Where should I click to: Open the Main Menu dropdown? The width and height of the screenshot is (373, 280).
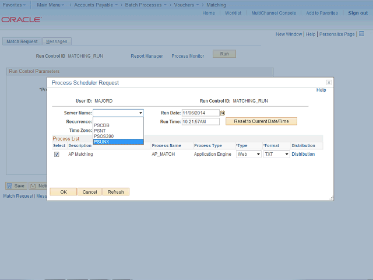(51, 5)
